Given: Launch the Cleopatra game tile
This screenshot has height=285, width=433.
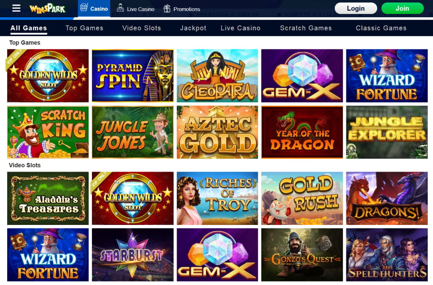Looking at the screenshot, I should (217, 75).
